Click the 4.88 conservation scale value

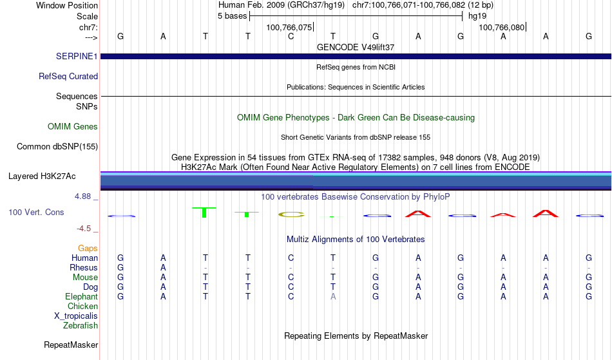point(82,196)
